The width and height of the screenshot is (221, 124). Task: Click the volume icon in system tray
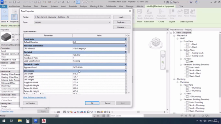pos(205,121)
